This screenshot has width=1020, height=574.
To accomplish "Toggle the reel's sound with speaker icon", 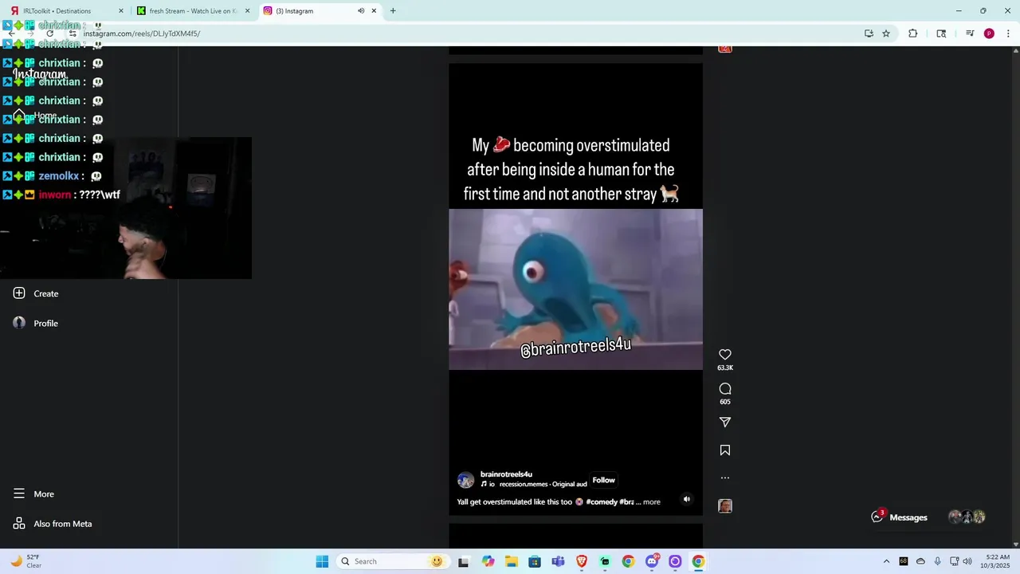I will point(686,499).
